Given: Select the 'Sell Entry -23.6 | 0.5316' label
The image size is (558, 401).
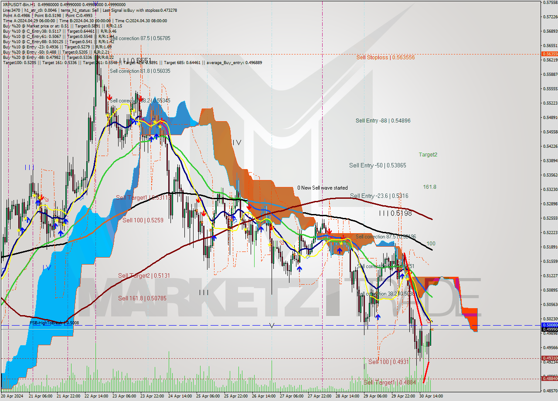Looking at the screenshot, I should [379, 196].
